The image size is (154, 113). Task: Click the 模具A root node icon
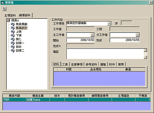pyautogui.click(x=8, y=21)
